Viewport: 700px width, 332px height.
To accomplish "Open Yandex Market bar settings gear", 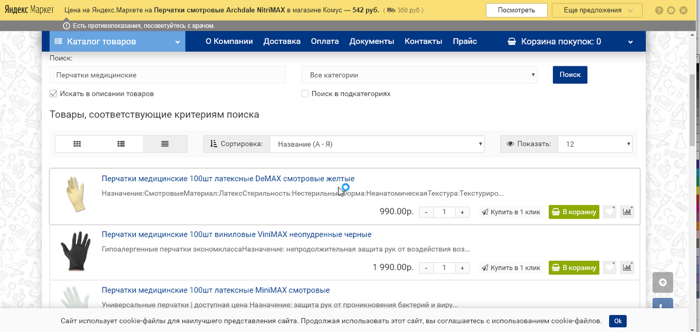I will click(x=671, y=10).
